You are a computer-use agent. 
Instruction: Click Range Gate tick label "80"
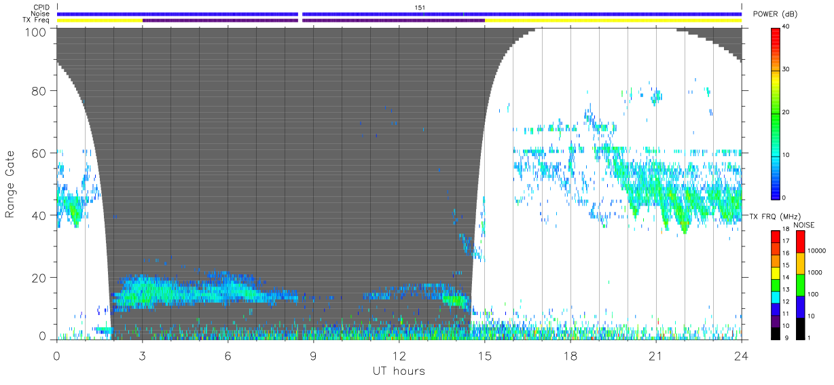pyautogui.click(x=40, y=90)
